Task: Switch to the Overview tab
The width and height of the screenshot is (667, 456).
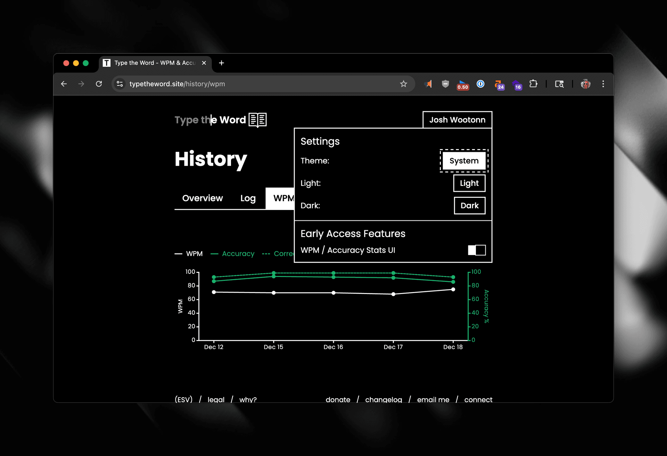Action: [203, 198]
